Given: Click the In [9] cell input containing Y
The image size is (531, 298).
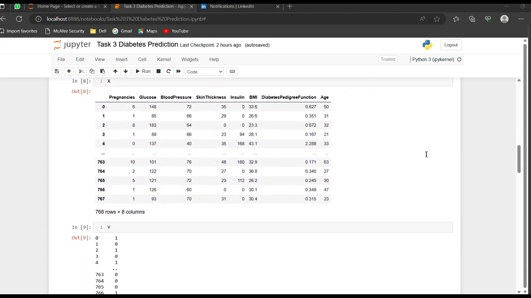Looking at the screenshot, I should (273, 227).
